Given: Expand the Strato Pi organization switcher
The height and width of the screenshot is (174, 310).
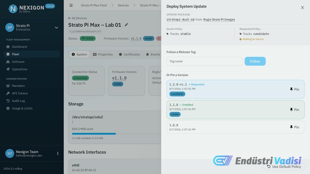Looking at the screenshot, I should pos(56,27).
